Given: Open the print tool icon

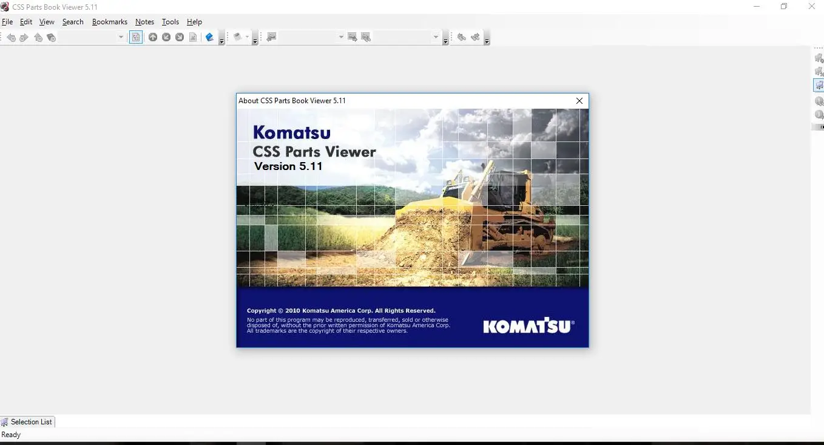Looking at the screenshot, I should pyautogui.click(x=237, y=37).
